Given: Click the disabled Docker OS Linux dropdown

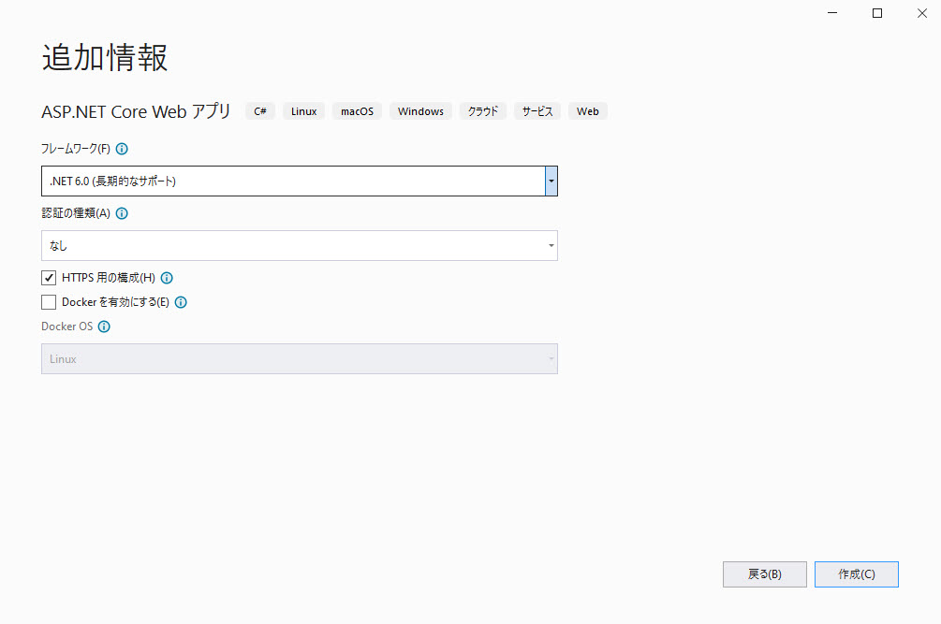Looking at the screenshot, I should click(300, 359).
